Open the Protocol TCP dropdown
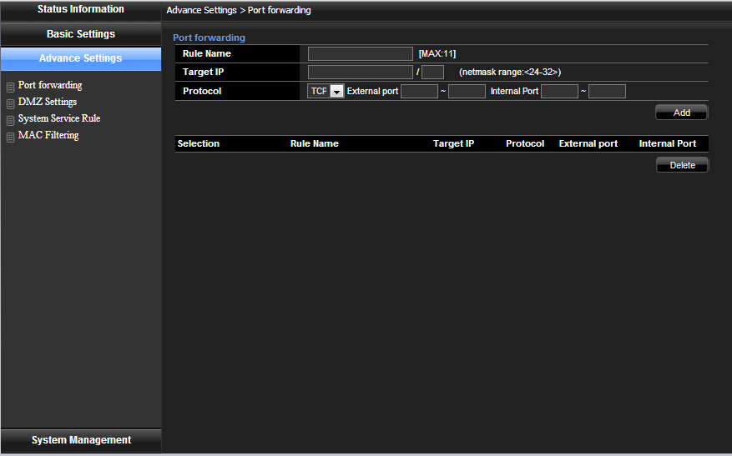732x456 pixels. pyautogui.click(x=337, y=92)
